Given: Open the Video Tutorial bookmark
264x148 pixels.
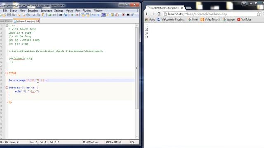Looking at the screenshot, I should click(x=210, y=19).
